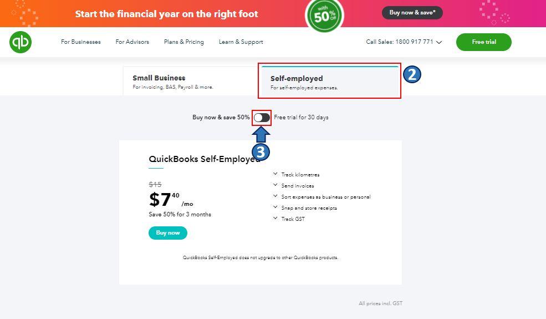Open the For Businesses menu
The image size is (546, 319).
[81, 42]
